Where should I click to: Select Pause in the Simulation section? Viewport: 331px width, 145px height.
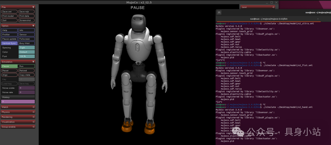[x=9, y=66]
